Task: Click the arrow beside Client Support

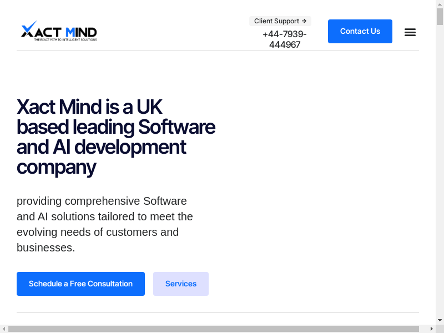Action: [x=304, y=21]
